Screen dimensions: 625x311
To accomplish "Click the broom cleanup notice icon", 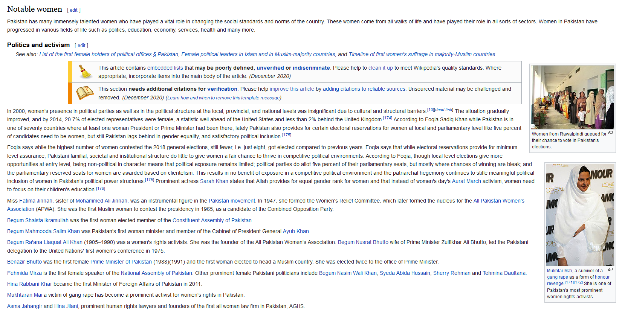I will (85, 72).
